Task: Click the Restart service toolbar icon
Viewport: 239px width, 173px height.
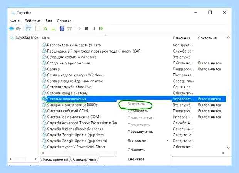Action: 101,29
